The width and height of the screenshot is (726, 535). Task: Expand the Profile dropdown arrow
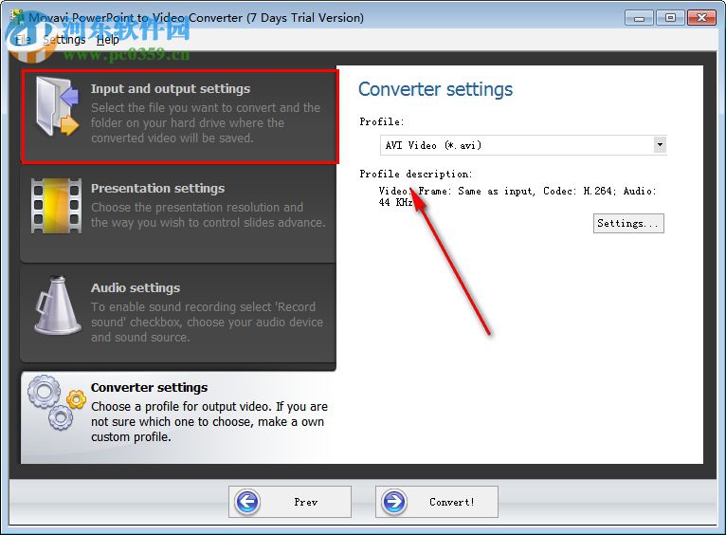click(x=660, y=145)
